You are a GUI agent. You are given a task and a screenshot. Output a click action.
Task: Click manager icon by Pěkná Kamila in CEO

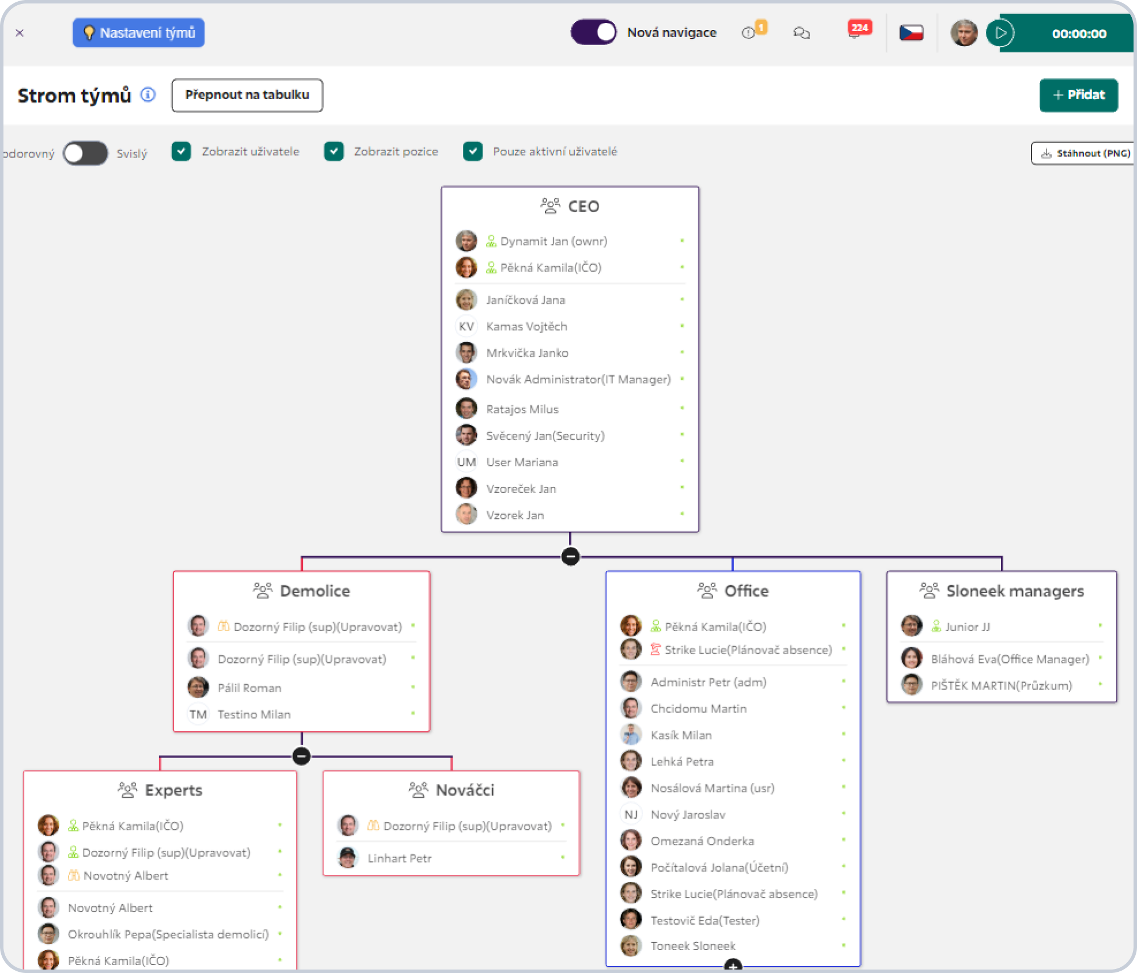point(491,267)
